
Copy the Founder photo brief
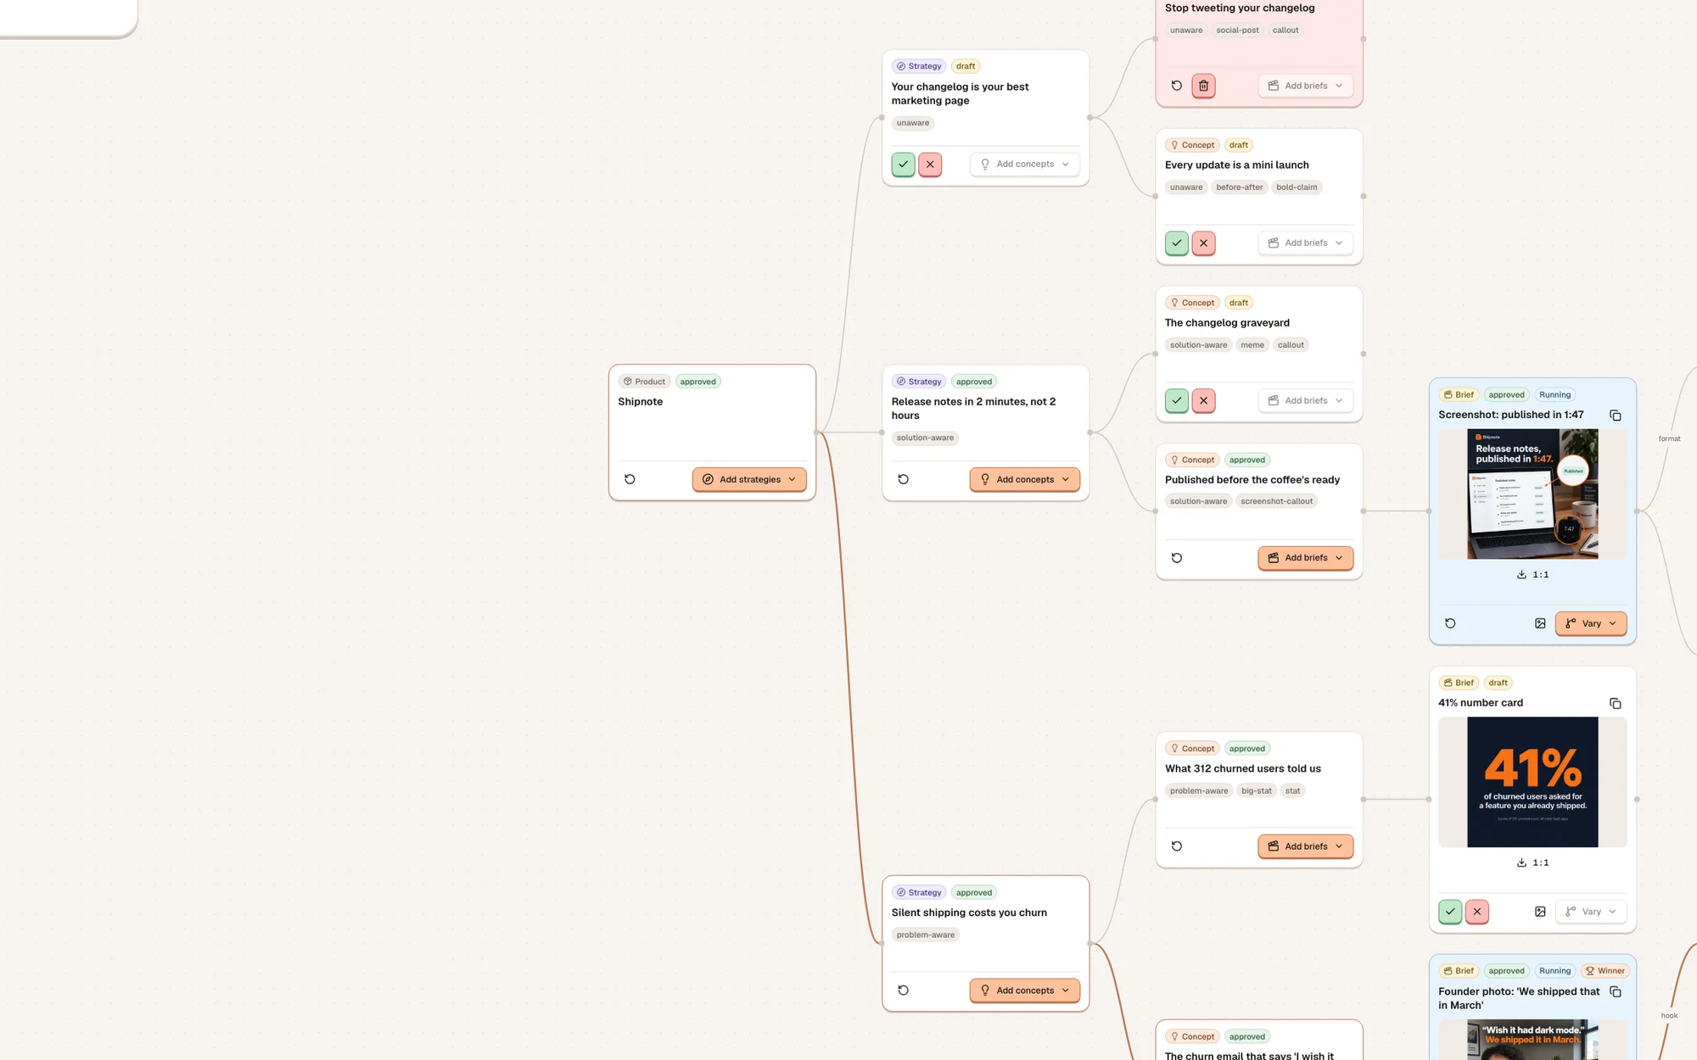1616,992
